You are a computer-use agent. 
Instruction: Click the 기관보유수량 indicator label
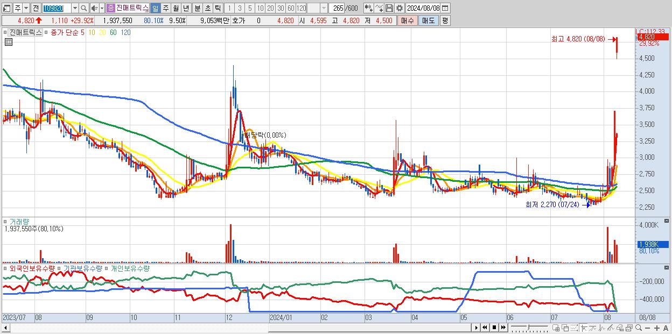(x=84, y=268)
